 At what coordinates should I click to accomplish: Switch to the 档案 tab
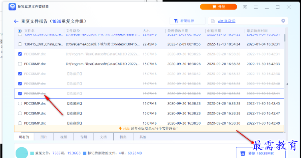123,137
